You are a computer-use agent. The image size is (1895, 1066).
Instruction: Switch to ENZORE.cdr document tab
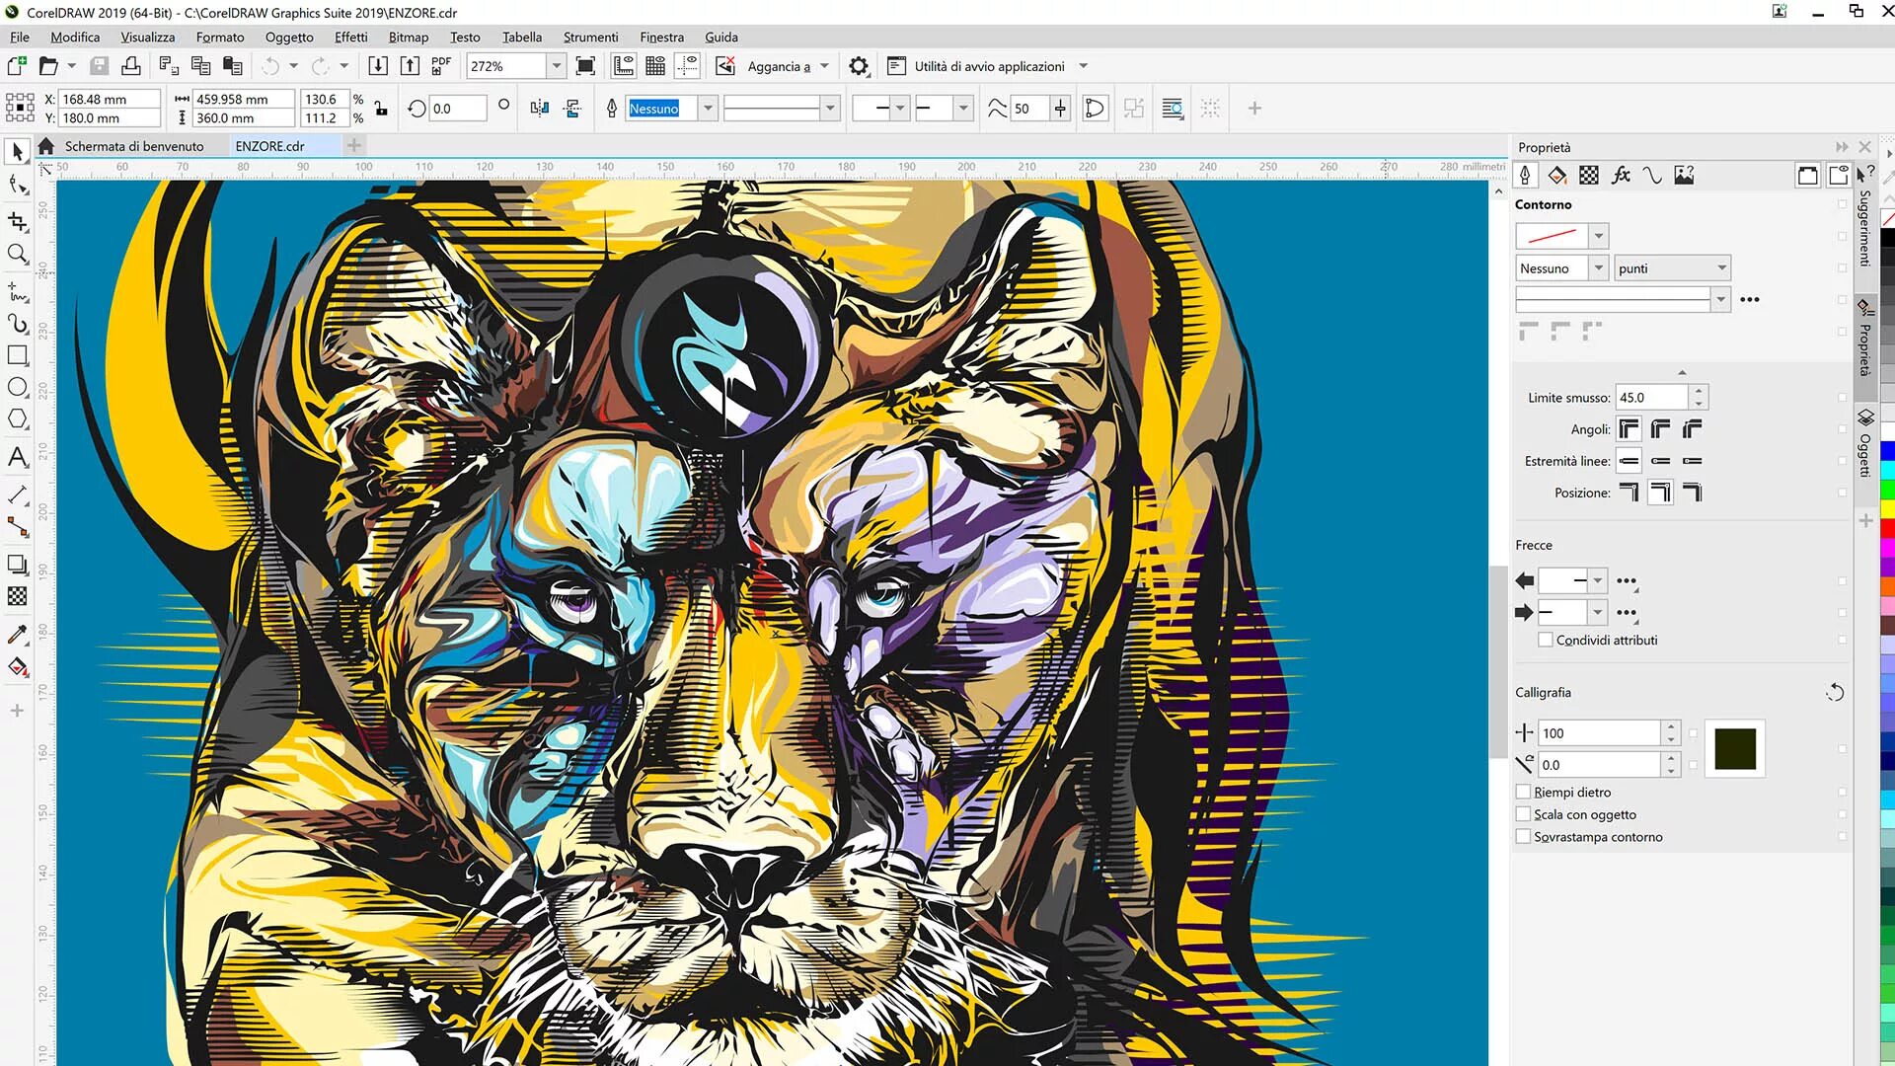269,146
